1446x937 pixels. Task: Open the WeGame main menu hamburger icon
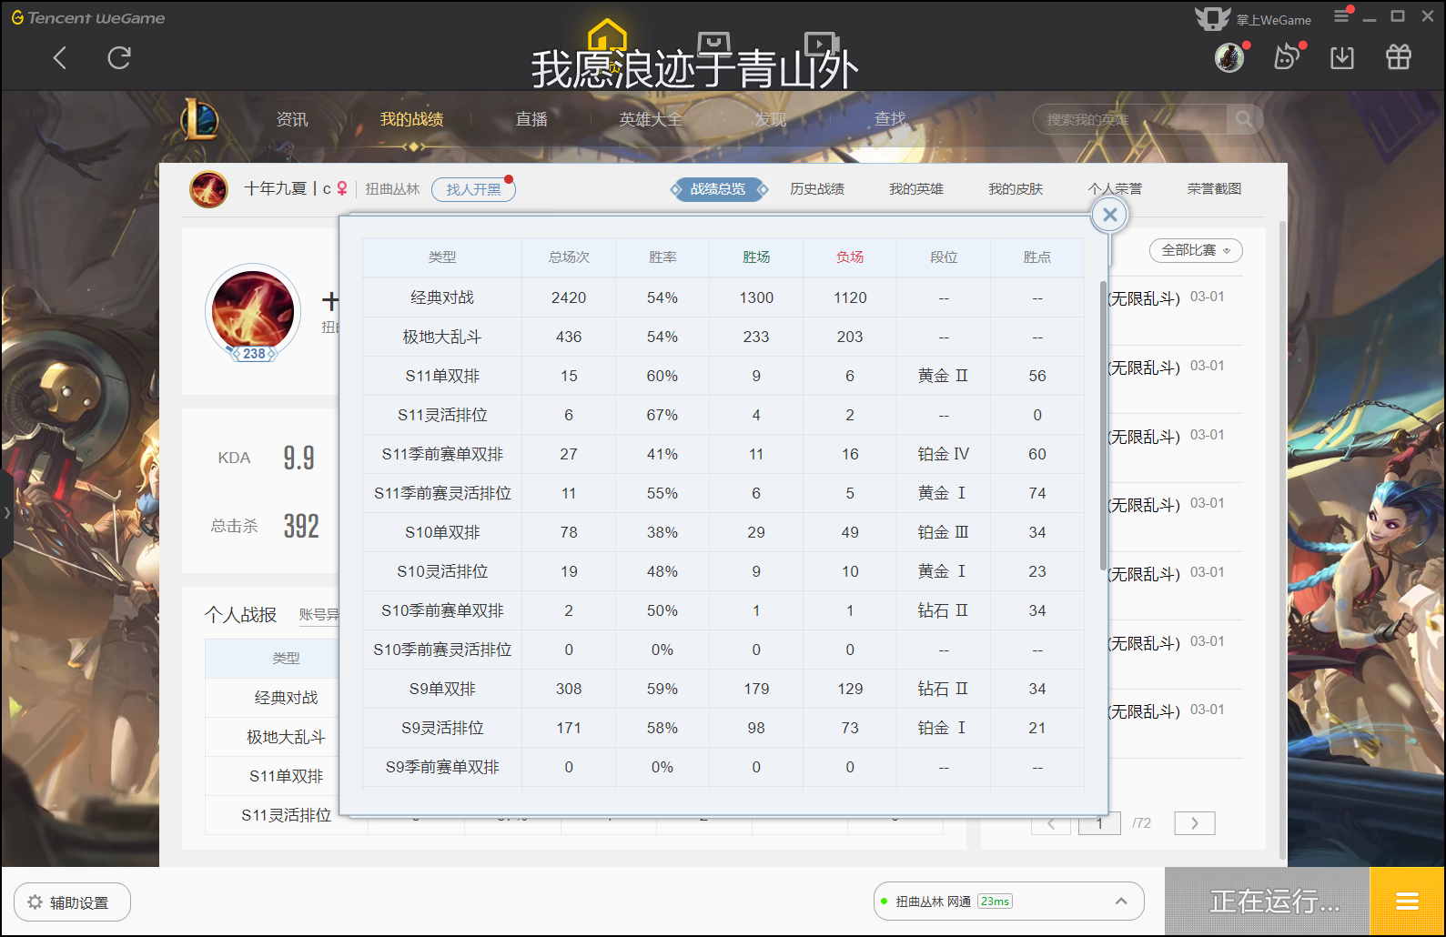1341,15
